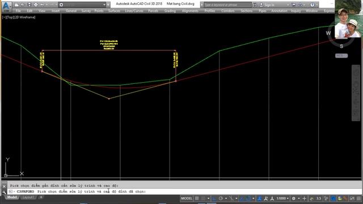Expand the Object snap dropdown arrow
The height and width of the screenshot is (204, 363).
(253, 198)
